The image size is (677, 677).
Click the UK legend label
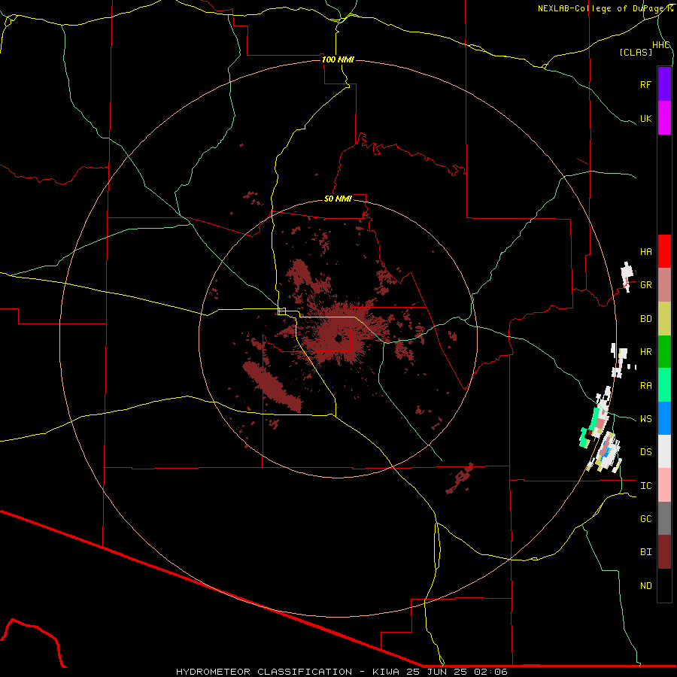pos(645,119)
